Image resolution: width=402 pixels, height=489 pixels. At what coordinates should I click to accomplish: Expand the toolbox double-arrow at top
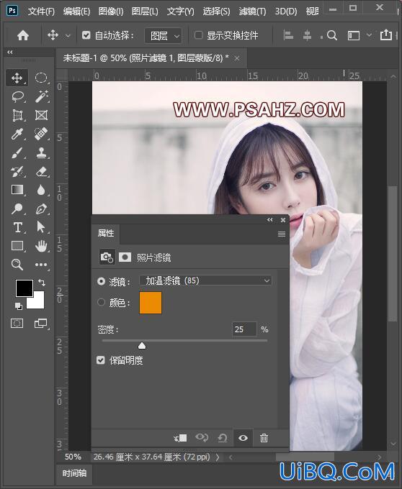pyautogui.click(x=10, y=52)
